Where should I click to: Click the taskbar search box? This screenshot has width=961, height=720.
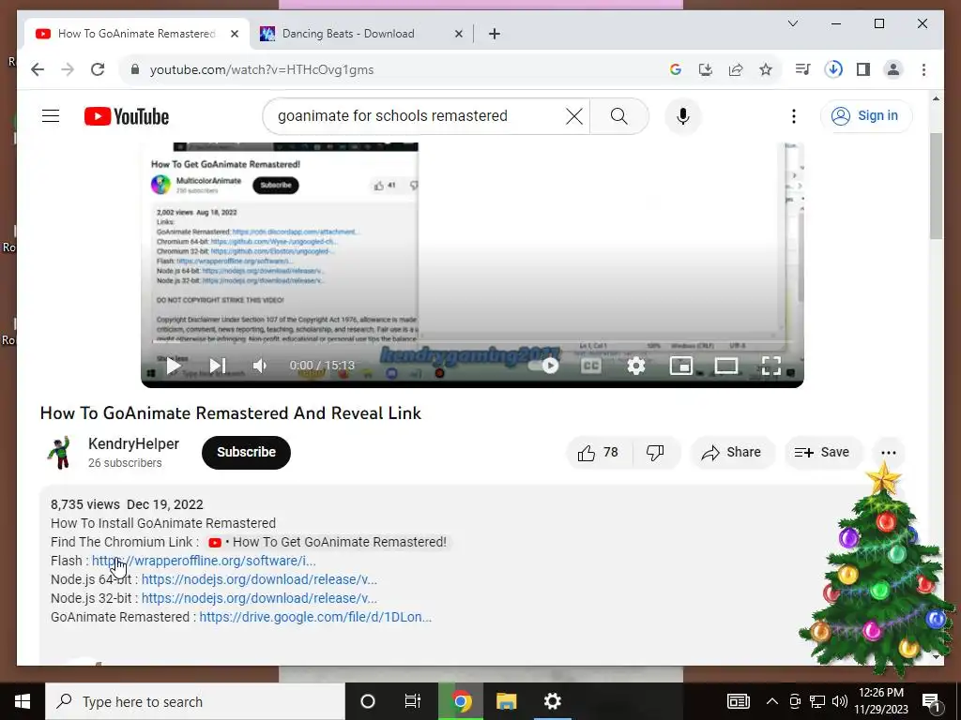pyautogui.click(x=195, y=701)
